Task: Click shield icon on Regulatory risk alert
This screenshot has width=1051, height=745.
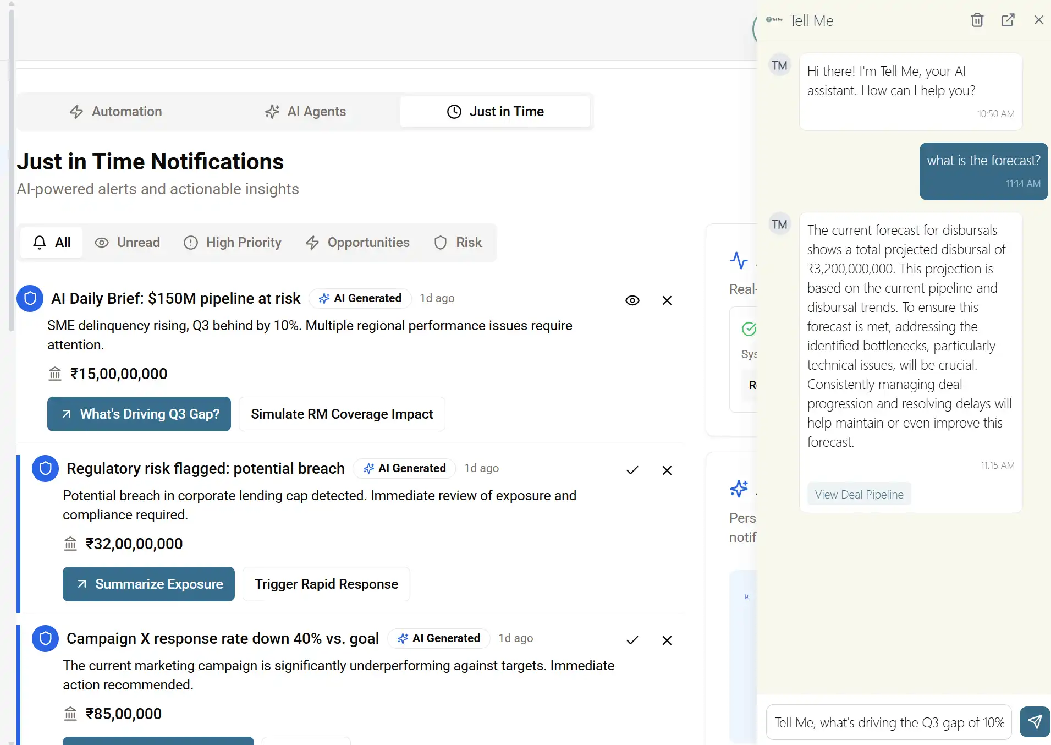Action: (x=46, y=469)
